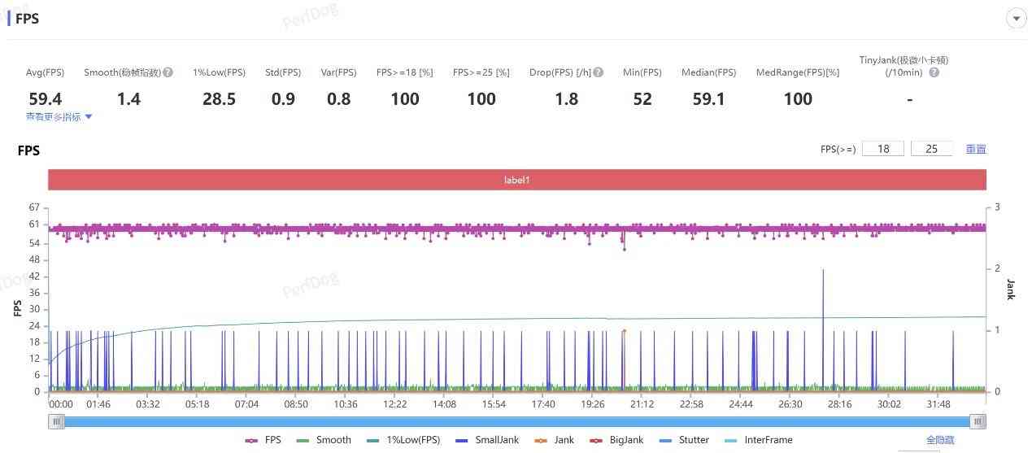The height and width of the screenshot is (453, 1032).
Task: Focus the FPS threshold field containing 25
Action: click(931, 149)
